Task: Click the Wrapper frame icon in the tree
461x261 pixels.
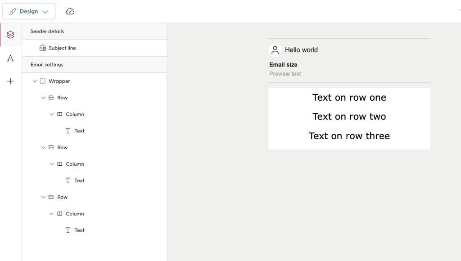Action: click(x=42, y=81)
